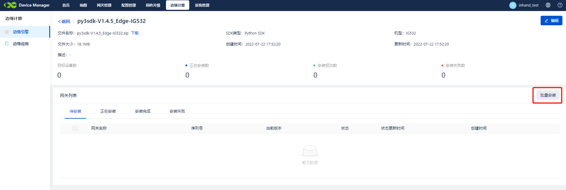Open the help question mark icon
Image resolution: width=566 pixels, height=190 pixels.
560,5
